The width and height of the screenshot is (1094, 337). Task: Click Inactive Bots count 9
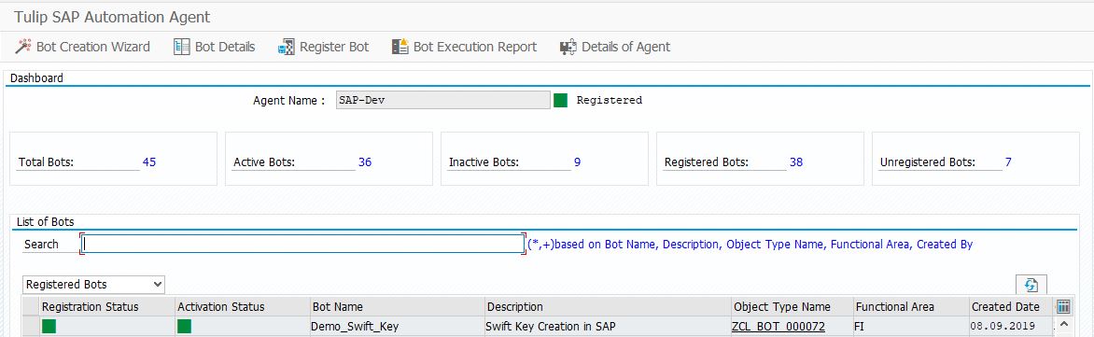click(x=577, y=161)
